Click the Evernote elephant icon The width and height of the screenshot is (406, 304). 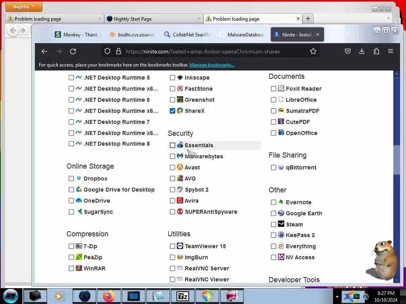tap(281, 202)
